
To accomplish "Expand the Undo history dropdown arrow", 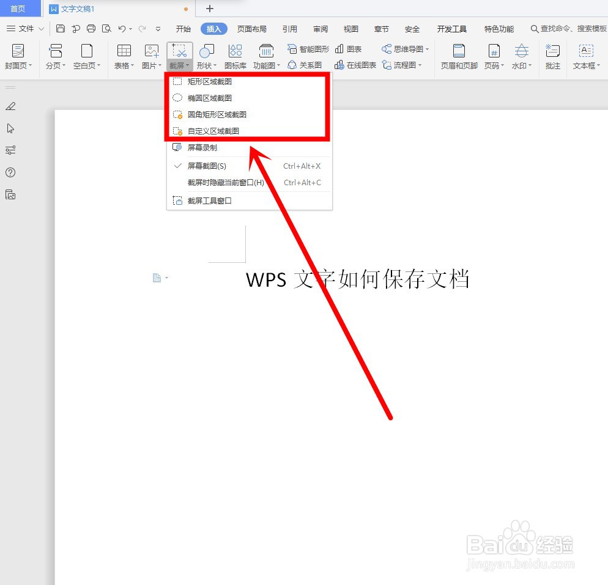I will [x=131, y=29].
